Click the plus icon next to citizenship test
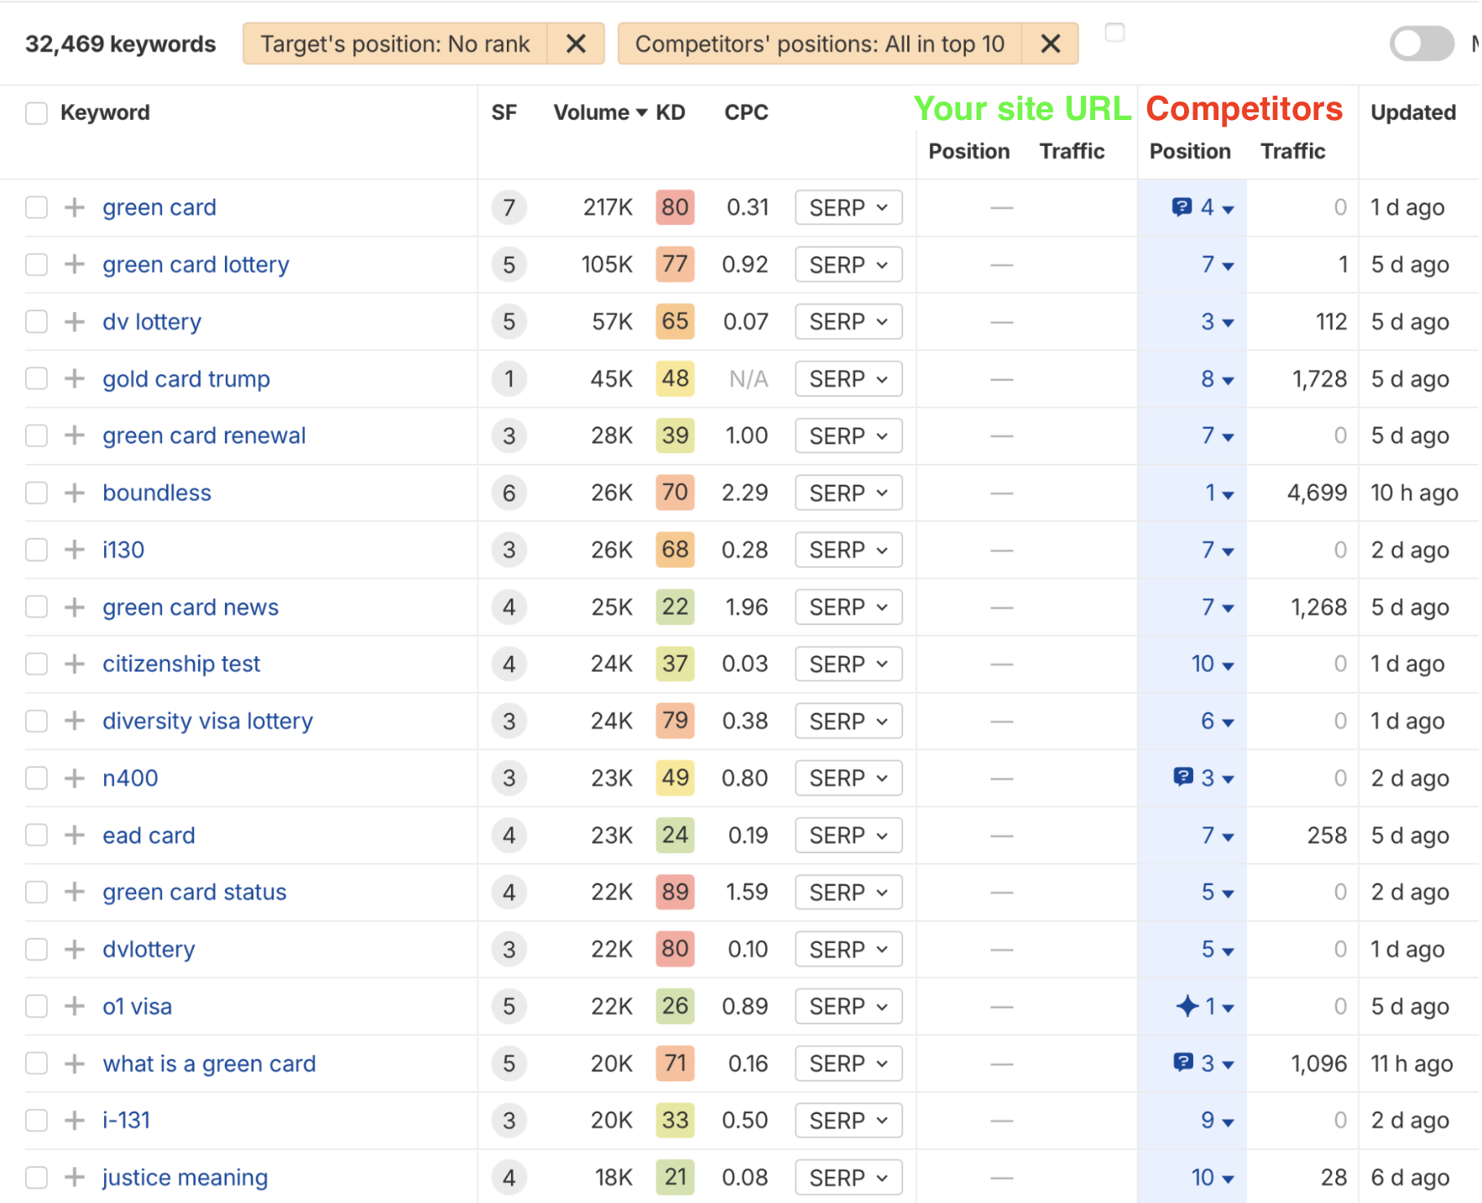The image size is (1482, 1203). pyautogui.click(x=75, y=664)
